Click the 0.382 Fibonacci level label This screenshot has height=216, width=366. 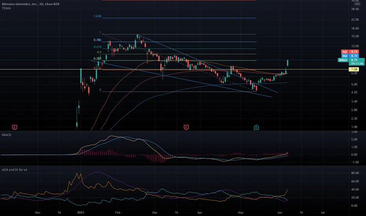[x=97, y=59]
